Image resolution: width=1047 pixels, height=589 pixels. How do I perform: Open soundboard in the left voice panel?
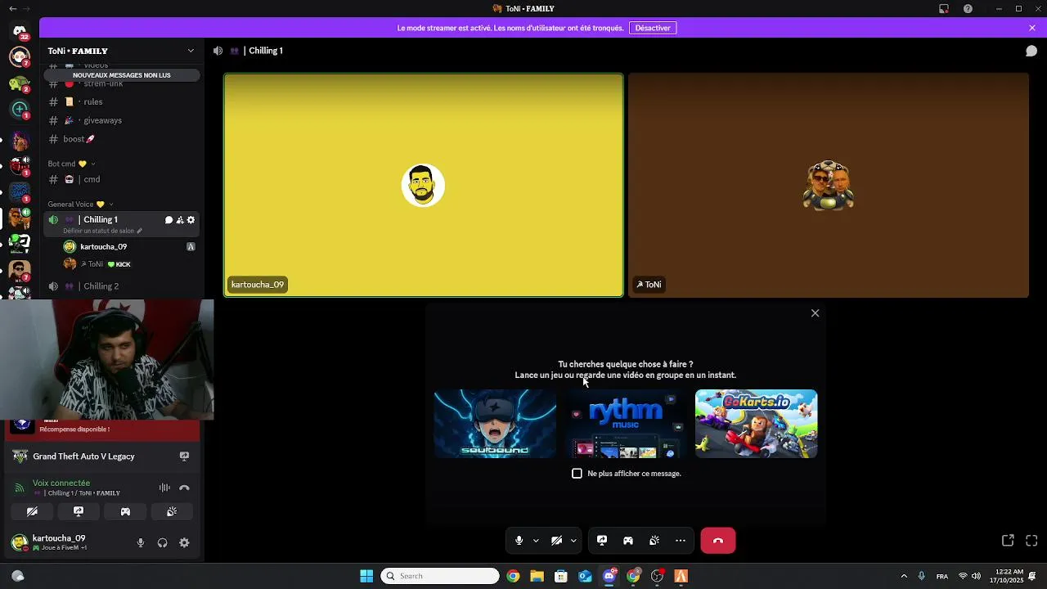[x=172, y=511]
